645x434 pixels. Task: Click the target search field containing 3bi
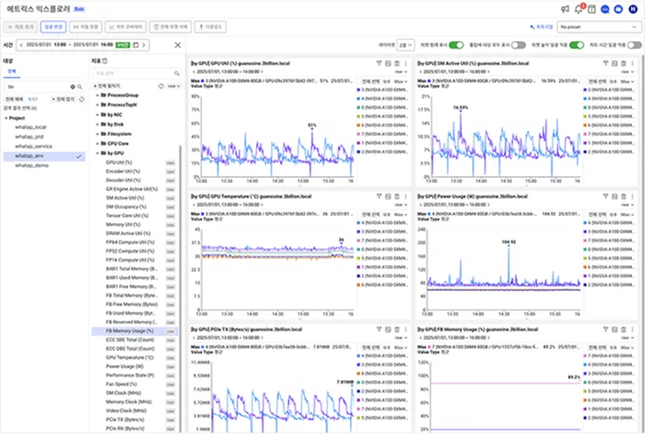pyautogui.click(x=44, y=87)
